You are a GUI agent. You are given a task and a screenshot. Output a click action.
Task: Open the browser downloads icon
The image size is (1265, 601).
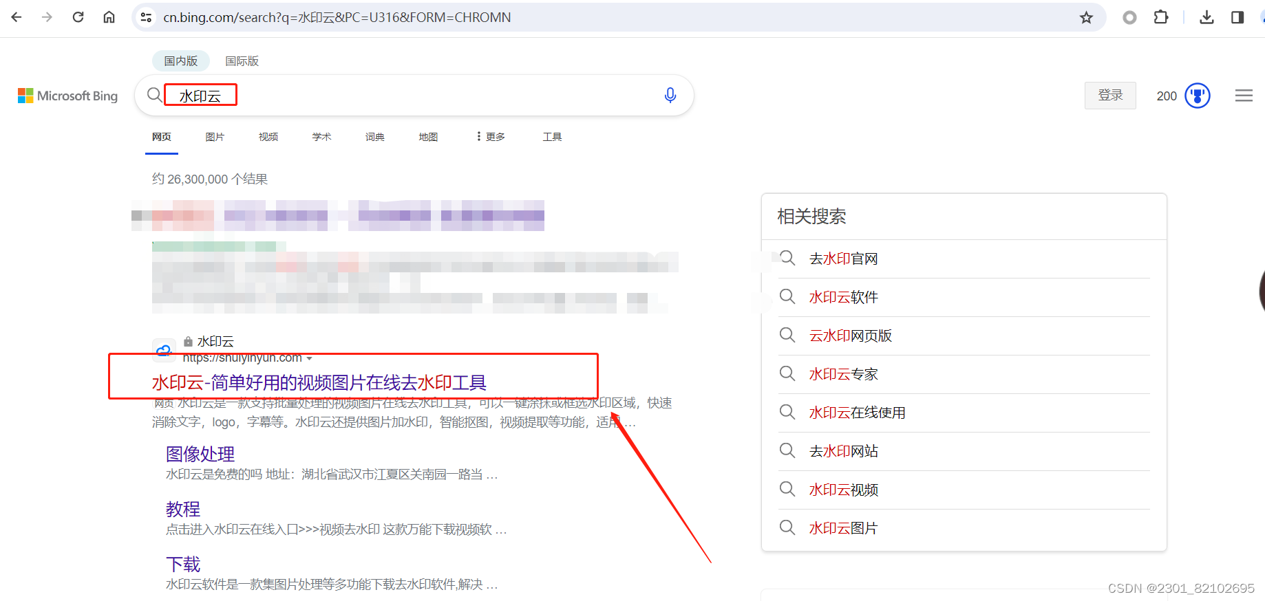tap(1206, 17)
